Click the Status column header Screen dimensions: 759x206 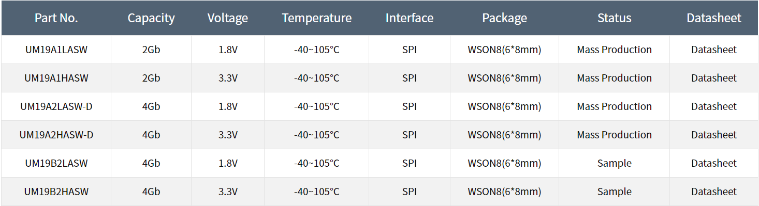[x=615, y=18]
